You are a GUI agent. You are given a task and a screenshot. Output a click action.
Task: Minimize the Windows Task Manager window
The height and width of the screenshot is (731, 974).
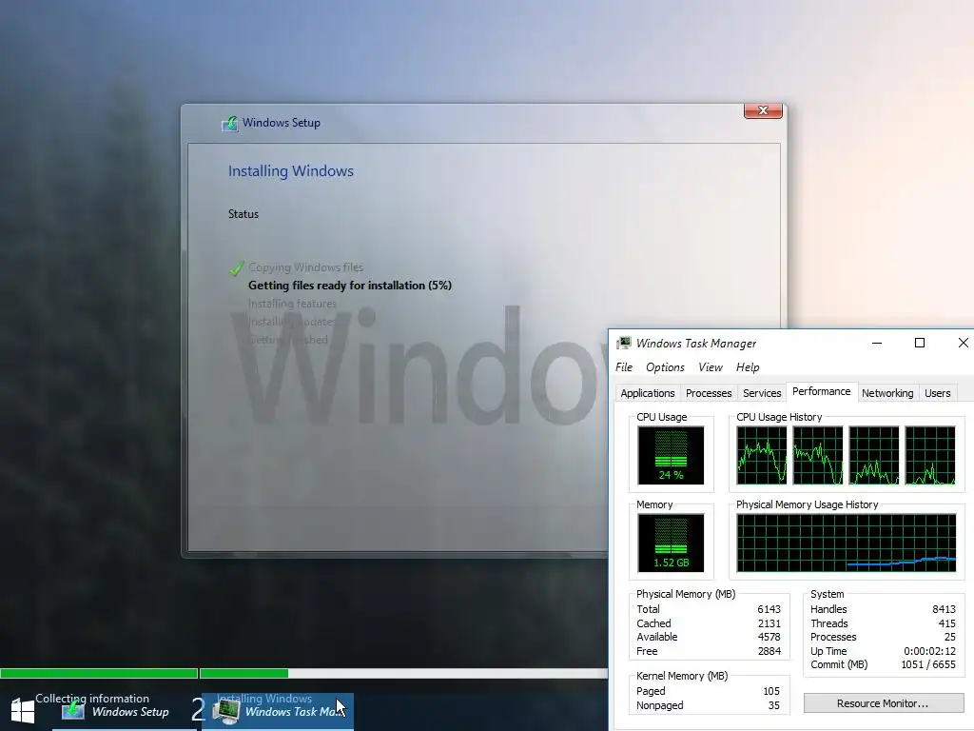tap(877, 343)
